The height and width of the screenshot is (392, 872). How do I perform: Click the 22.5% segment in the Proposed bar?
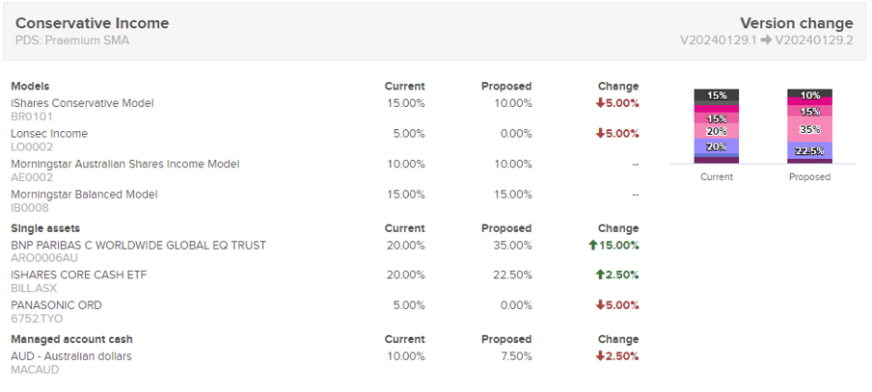point(809,150)
